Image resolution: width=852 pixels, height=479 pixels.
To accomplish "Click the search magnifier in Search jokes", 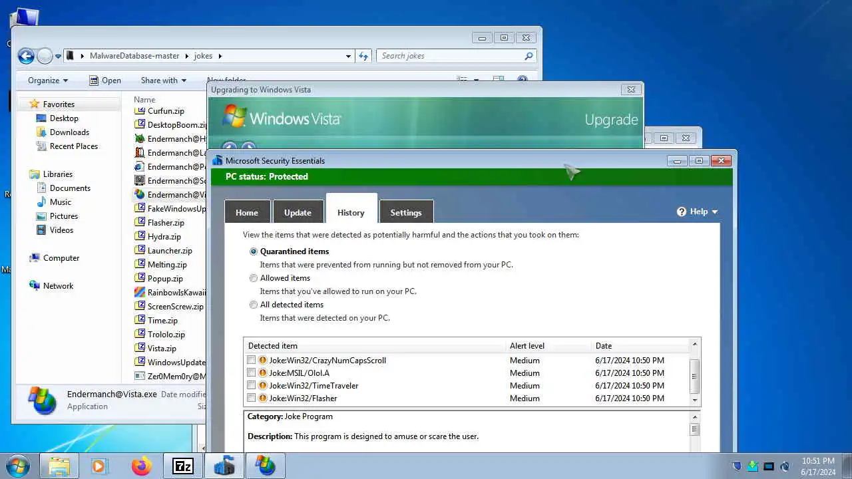I will pyautogui.click(x=529, y=56).
